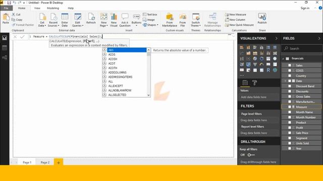
Task: Switch to Page 2 tab
Action: (x=45, y=162)
